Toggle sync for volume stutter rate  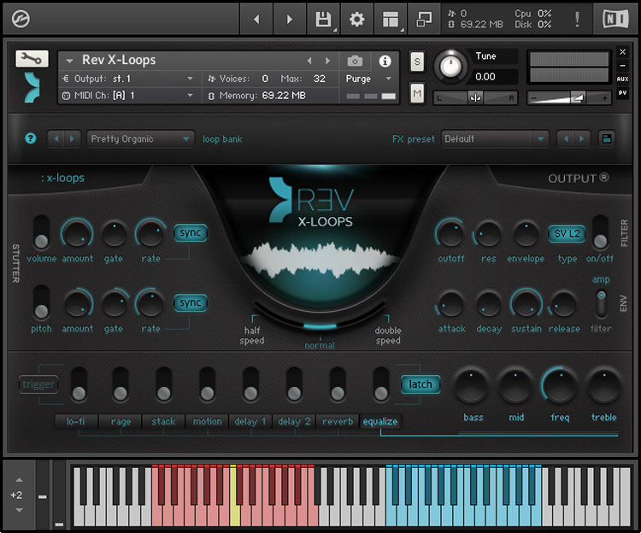(191, 233)
